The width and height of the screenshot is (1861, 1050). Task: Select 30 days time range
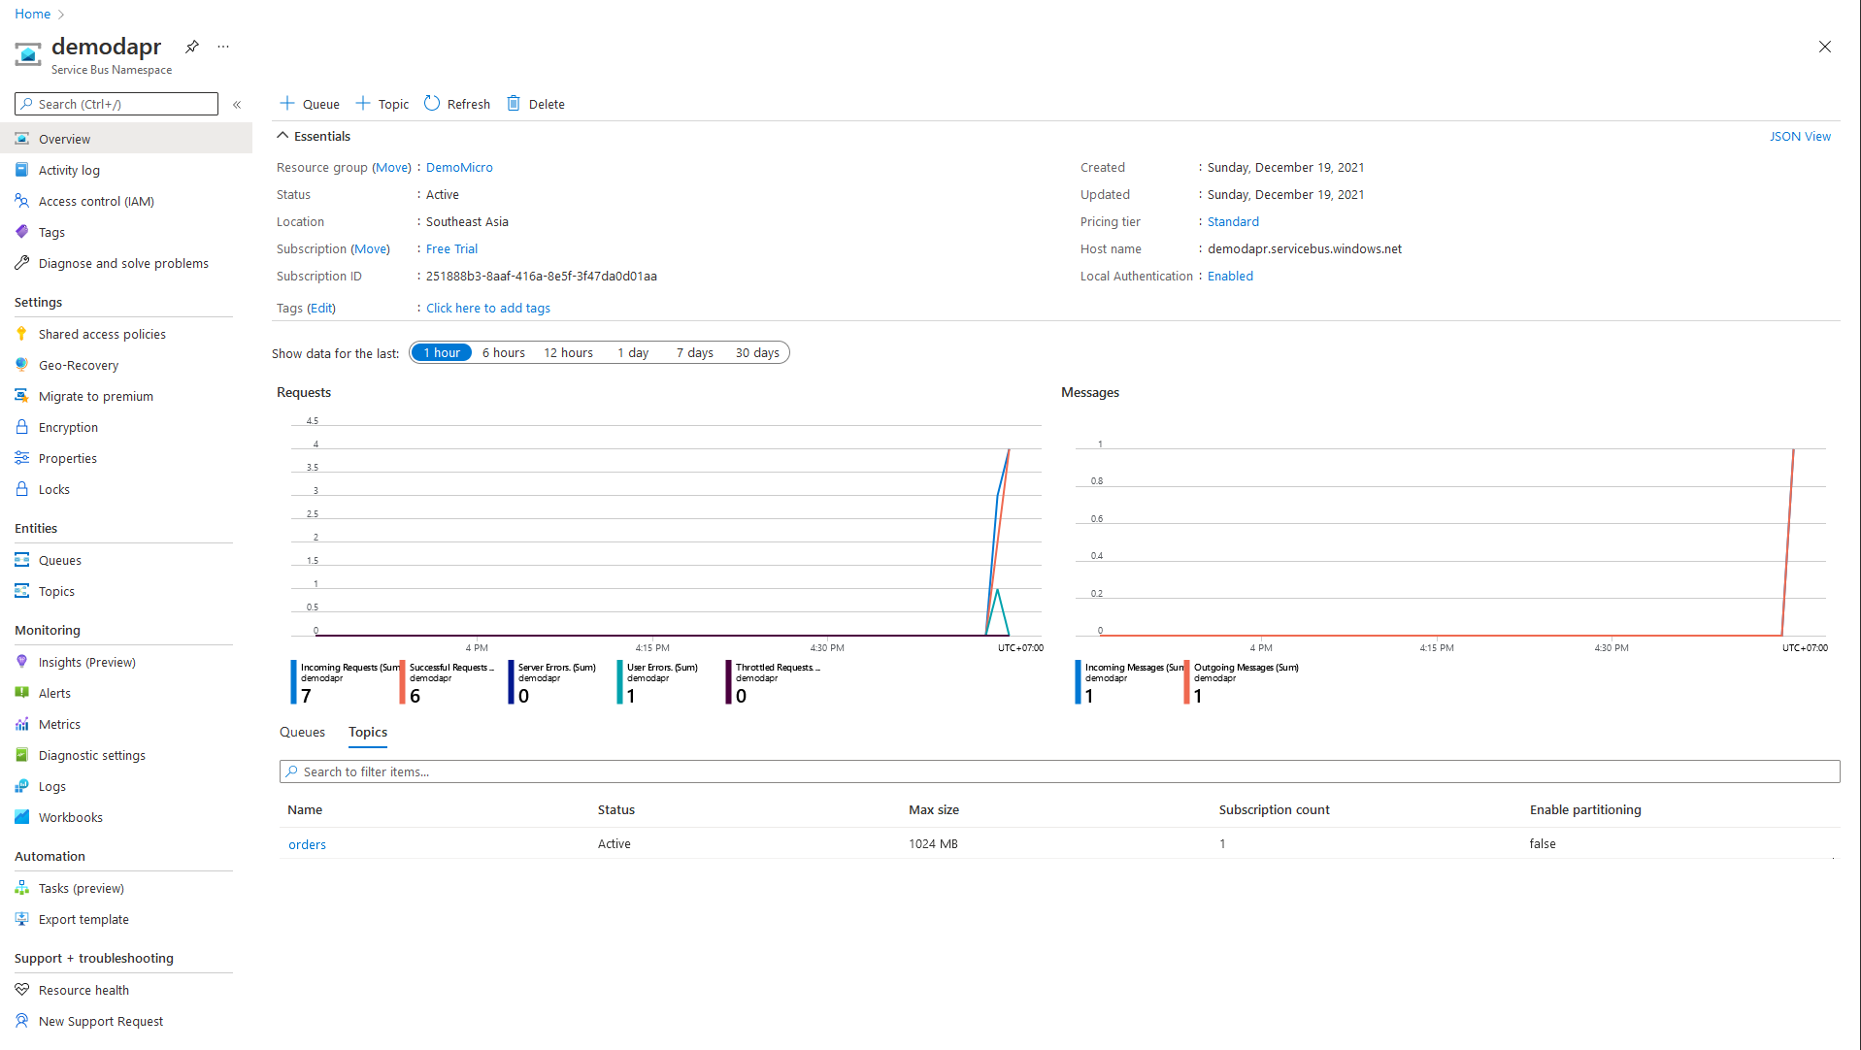pos(757,352)
